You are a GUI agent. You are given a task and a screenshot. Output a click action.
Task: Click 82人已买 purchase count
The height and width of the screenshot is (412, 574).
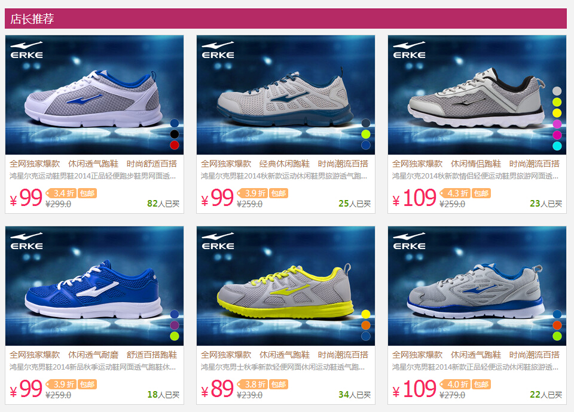pyautogui.click(x=163, y=204)
